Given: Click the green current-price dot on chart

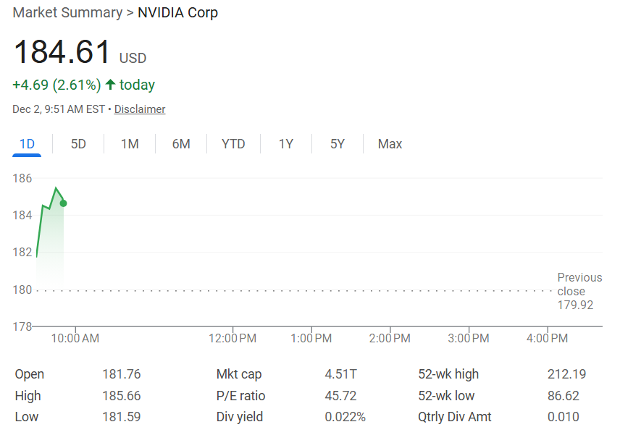Looking at the screenshot, I should 63,203.
